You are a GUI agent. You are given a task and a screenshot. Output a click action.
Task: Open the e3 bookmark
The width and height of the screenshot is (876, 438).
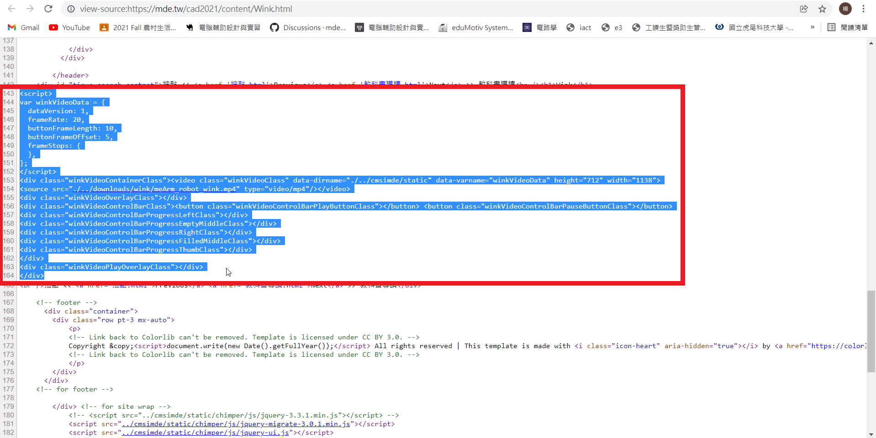612,27
